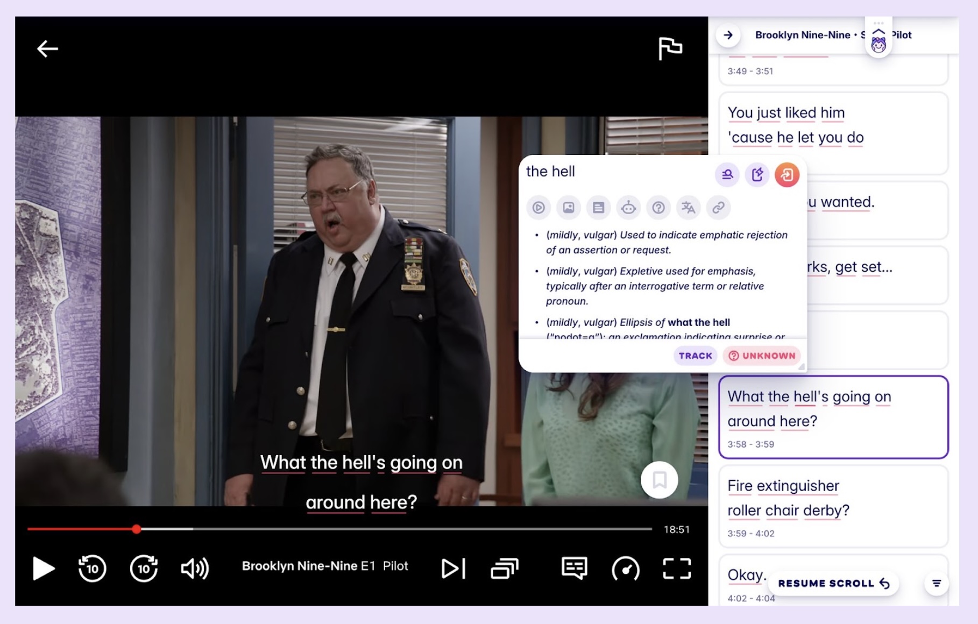Bookmark the current subtitle line
This screenshot has height=624, width=978.
coord(659,480)
